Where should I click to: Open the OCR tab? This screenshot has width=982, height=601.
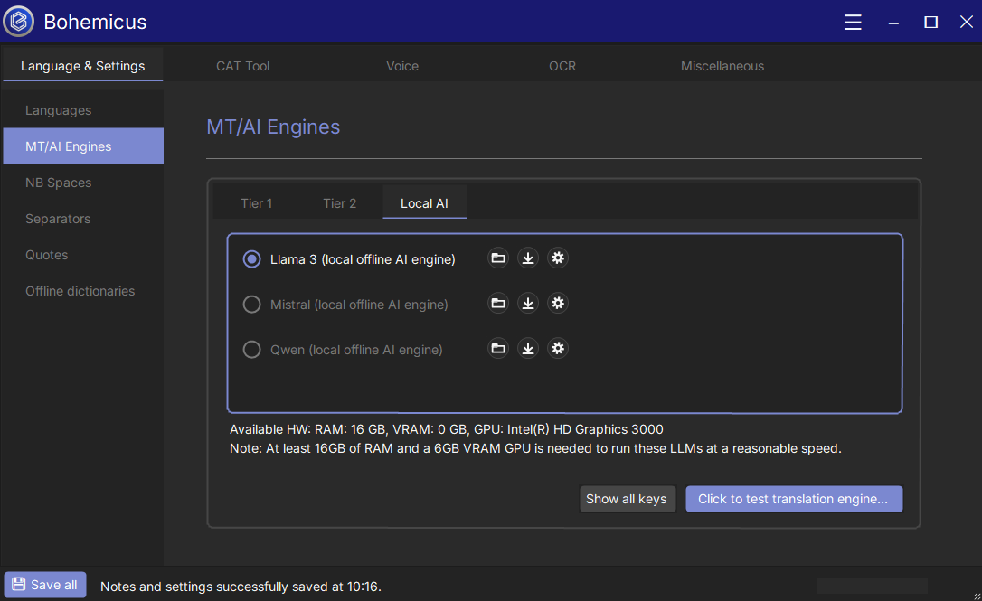562,66
